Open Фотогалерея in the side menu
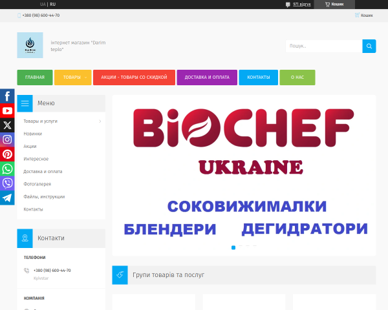 click(x=37, y=184)
